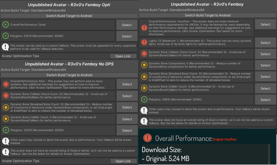Click green icon beside Polygons 33378 in No DPS
Screen dimensions: 277x165
(6, 130)
